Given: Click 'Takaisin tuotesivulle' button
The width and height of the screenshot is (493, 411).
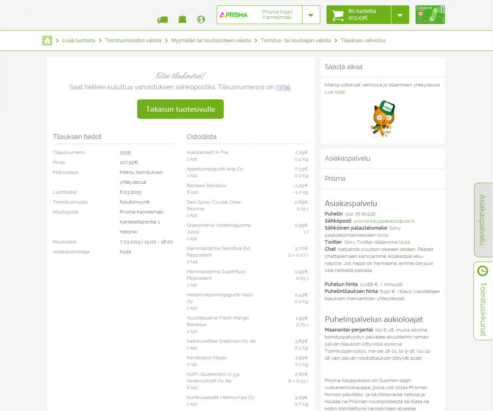Looking at the screenshot, I should 180,109.
